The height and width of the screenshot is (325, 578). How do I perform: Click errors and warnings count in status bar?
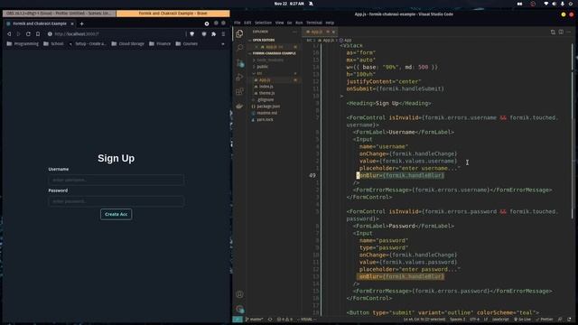point(284,319)
